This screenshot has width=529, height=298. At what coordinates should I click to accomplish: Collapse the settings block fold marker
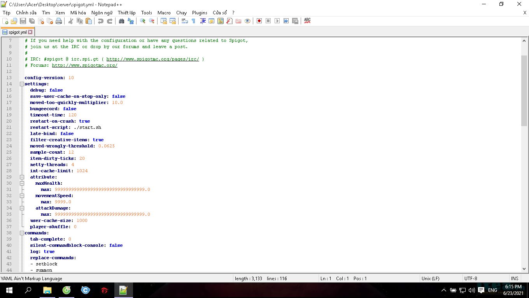(22, 84)
